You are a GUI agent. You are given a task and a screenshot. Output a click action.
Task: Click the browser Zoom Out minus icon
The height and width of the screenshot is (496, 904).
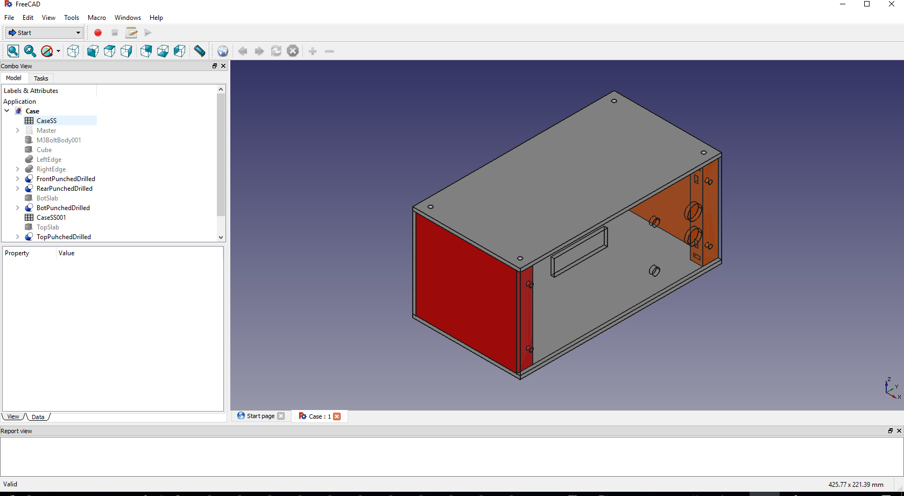pyautogui.click(x=329, y=51)
